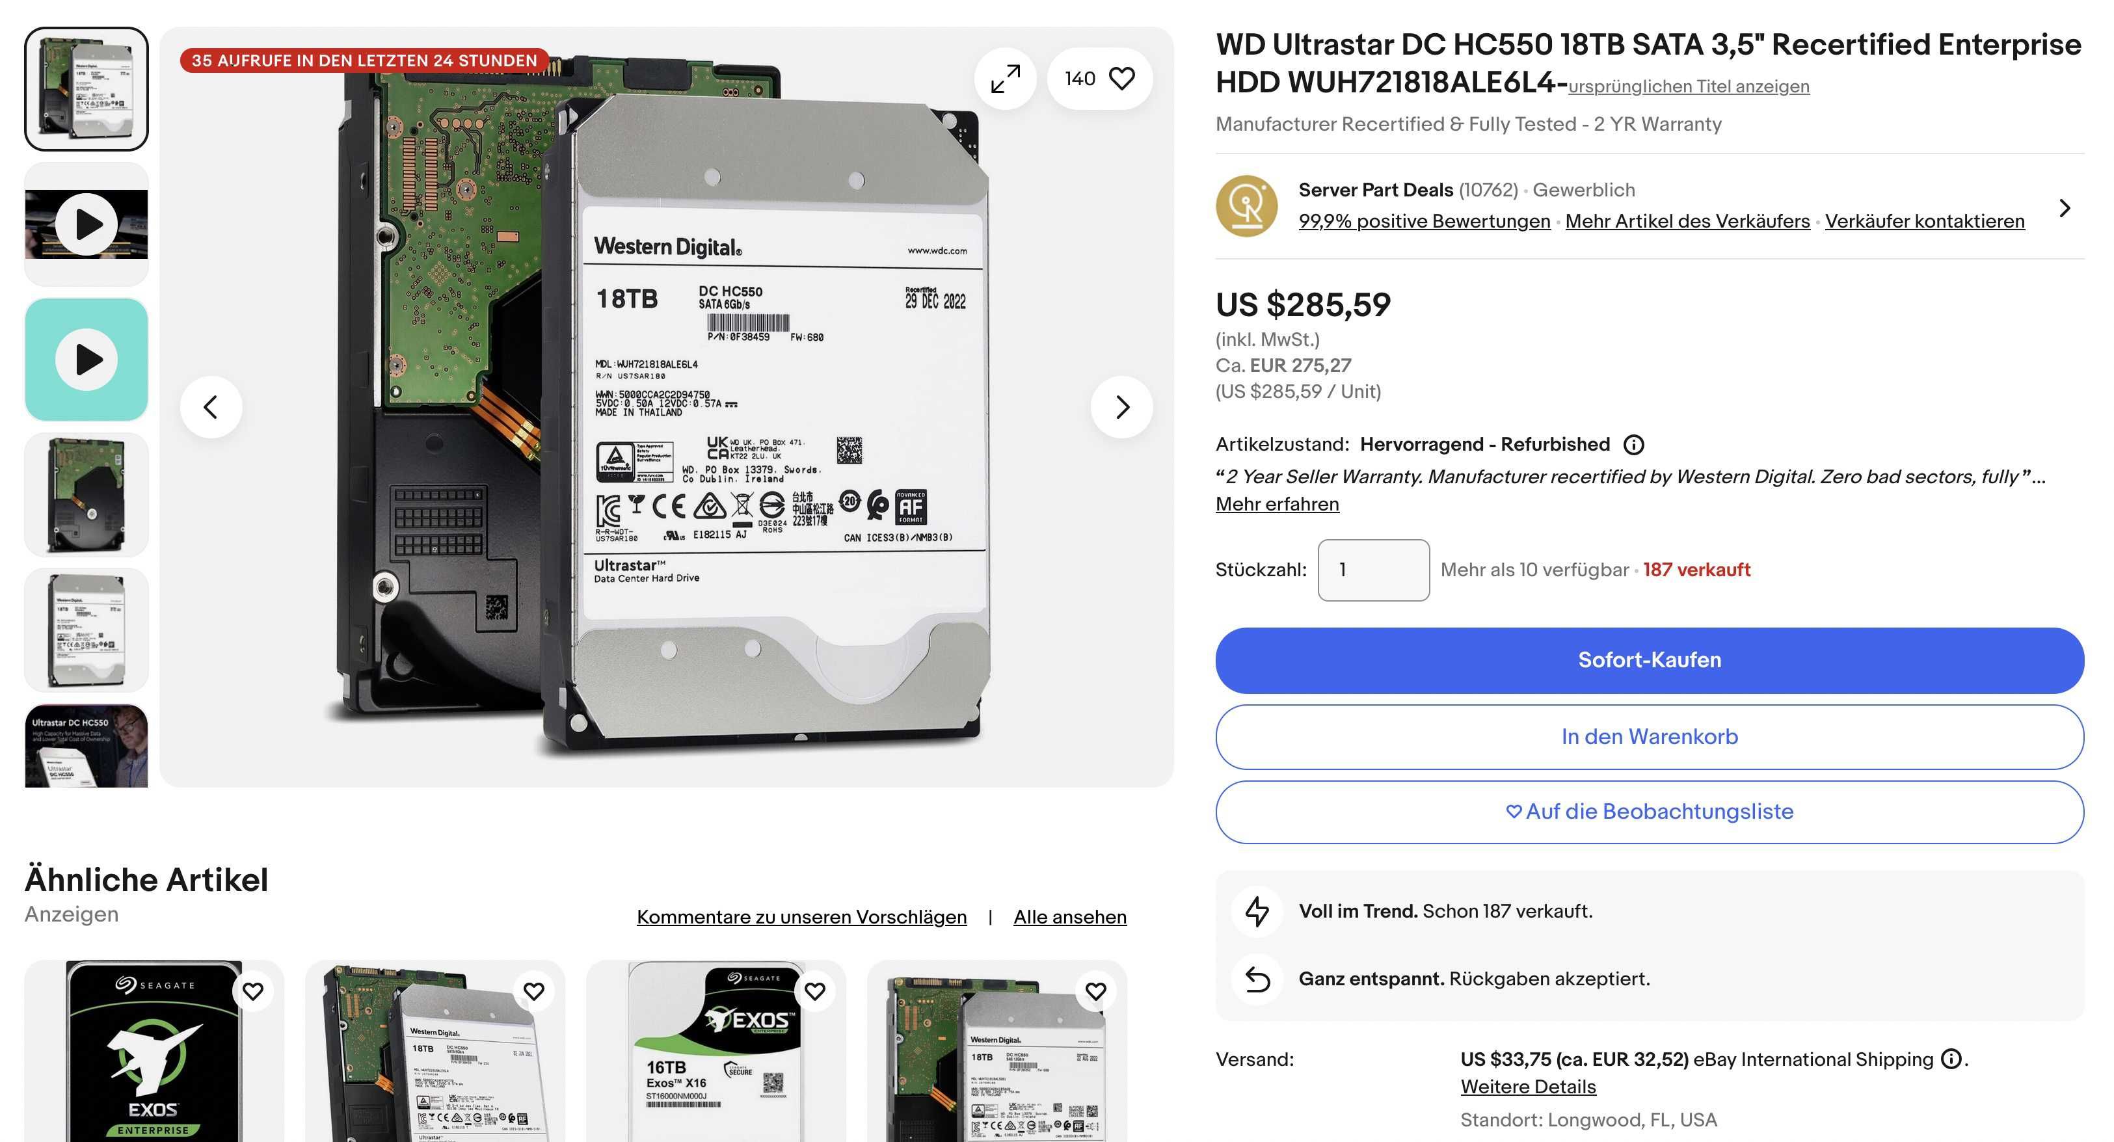The height and width of the screenshot is (1142, 2114).
Task: Favorite the Seagate Exos Enterprise similar item
Action: pos(253,991)
